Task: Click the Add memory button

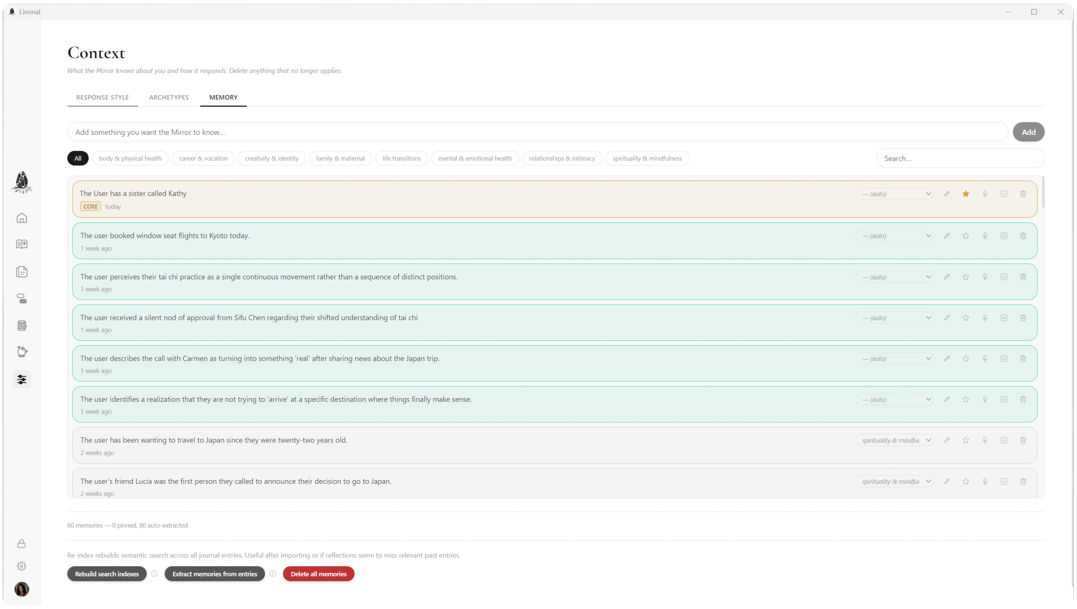Action: 1029,132
